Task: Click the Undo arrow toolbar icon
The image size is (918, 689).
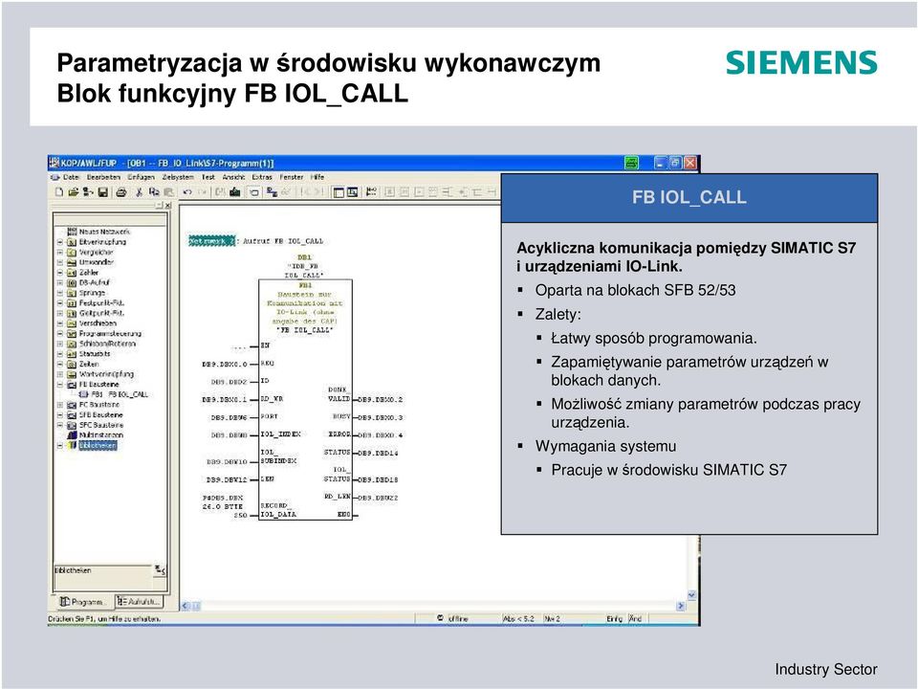Action: 187,191
